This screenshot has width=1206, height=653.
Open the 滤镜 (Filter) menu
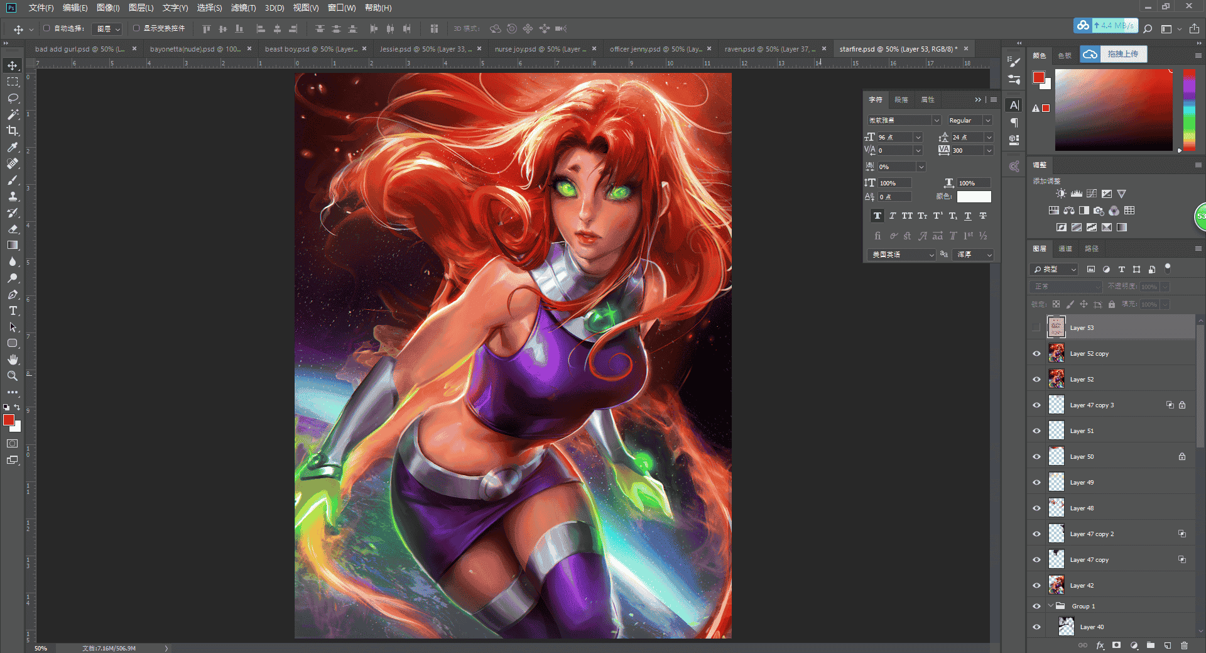click(x=243, y=8)
